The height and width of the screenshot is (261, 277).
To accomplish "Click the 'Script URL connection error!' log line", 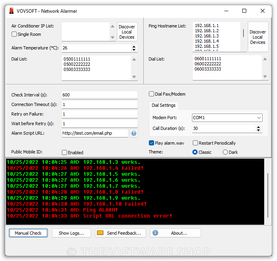I will point(89,216).
